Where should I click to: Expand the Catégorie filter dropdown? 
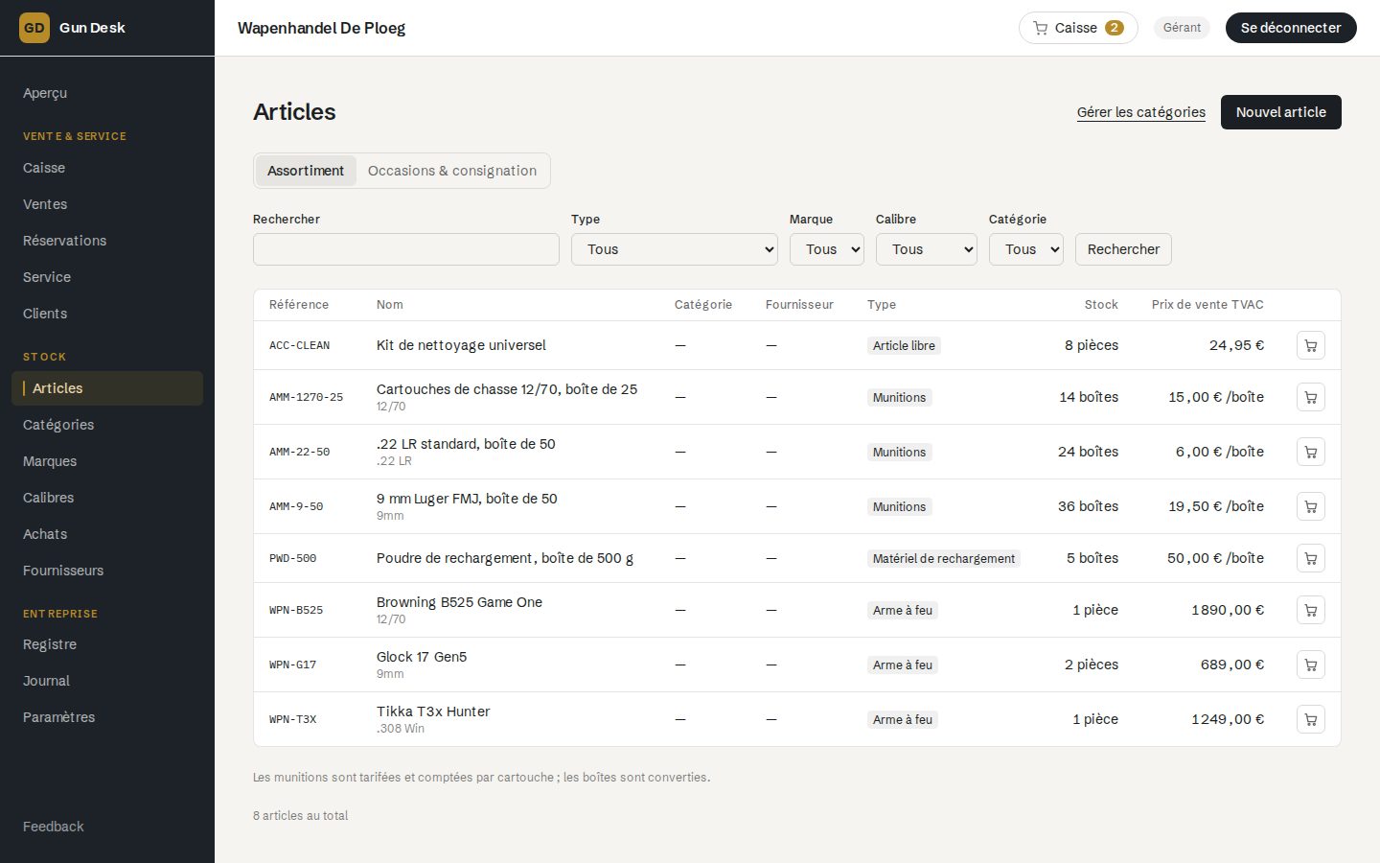tap(1026, 249)
